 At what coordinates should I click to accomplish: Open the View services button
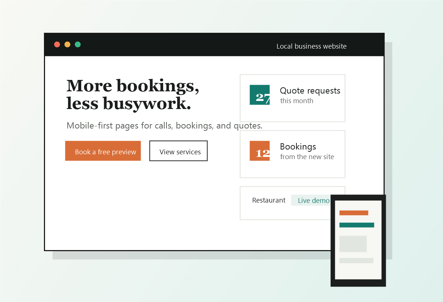pos(178,151)
